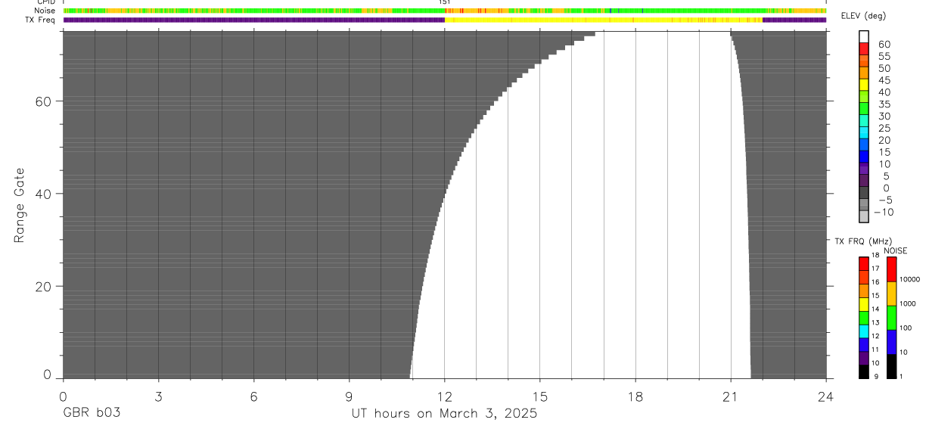This screenshot has height=429, width=929.
Task: Click the 'UT hours on March 3, 2025' label
Action: [x=444, y=414]
